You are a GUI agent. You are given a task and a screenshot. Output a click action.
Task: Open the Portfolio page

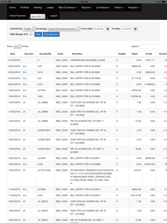(x=25, y=8)
